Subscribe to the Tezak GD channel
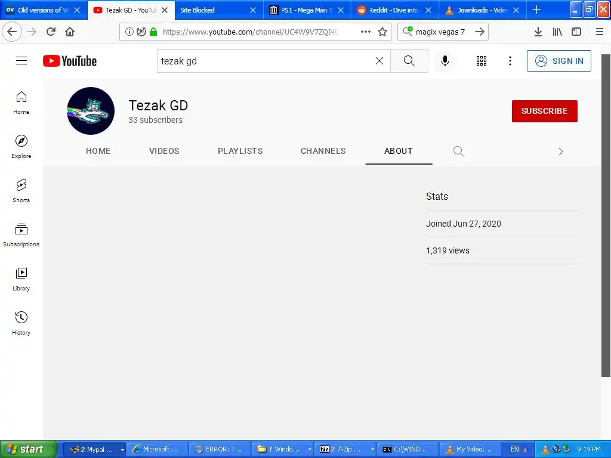The height and width of the screenshot is (458, 611). [x=544, y=111]
